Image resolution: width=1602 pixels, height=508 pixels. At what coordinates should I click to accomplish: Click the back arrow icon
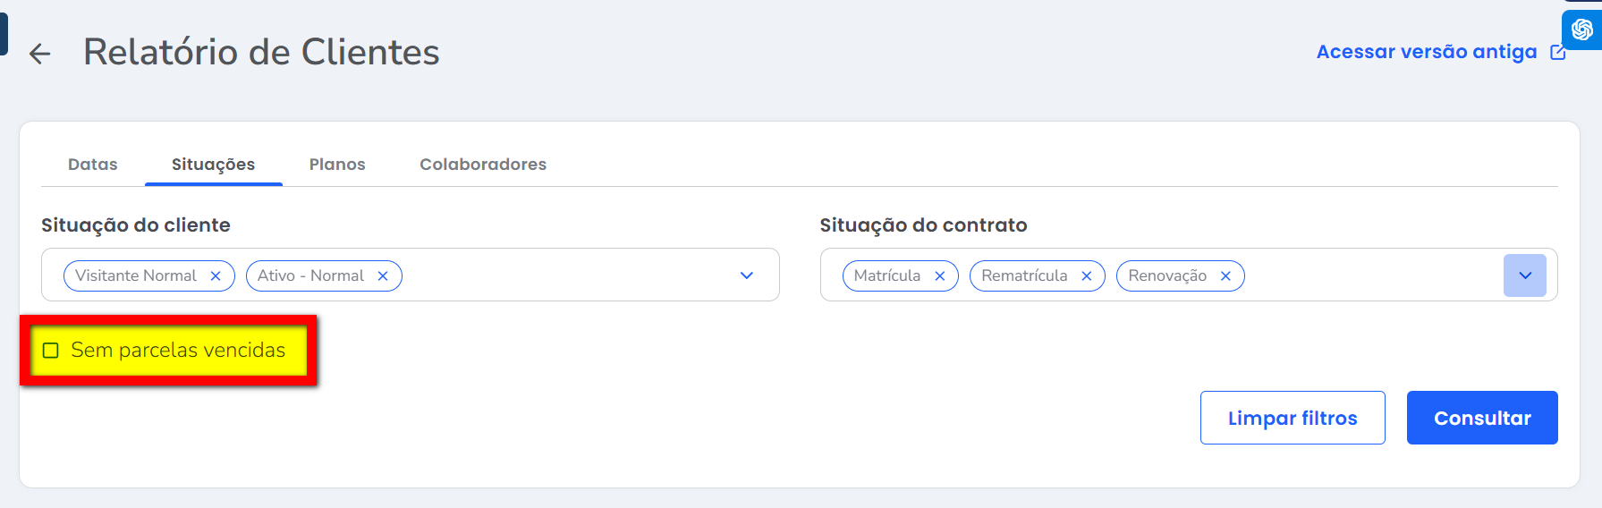click(x=39, y=54)
